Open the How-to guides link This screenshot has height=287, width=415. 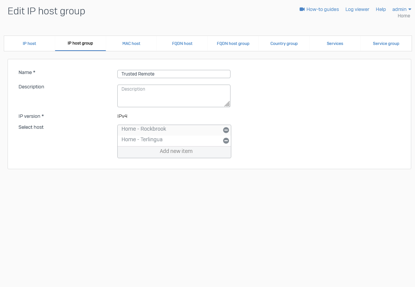pos(323,9)
